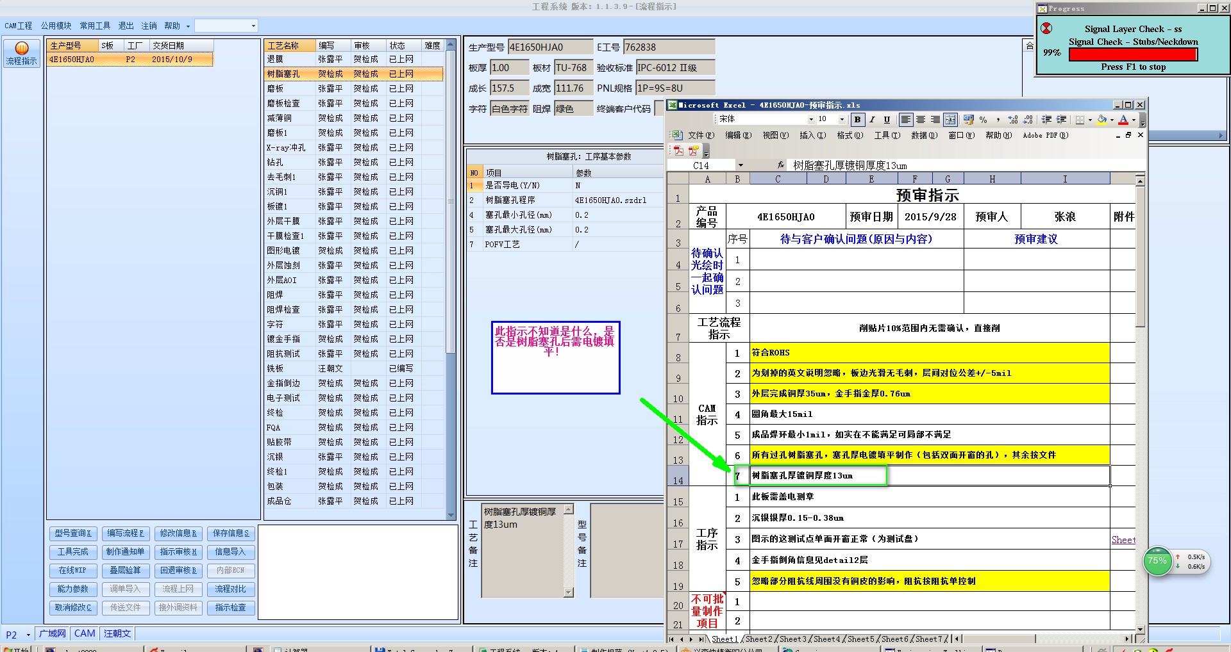Click Merge and Center icon
This screenshot has width=1231, height=652.
pos(950,120)
